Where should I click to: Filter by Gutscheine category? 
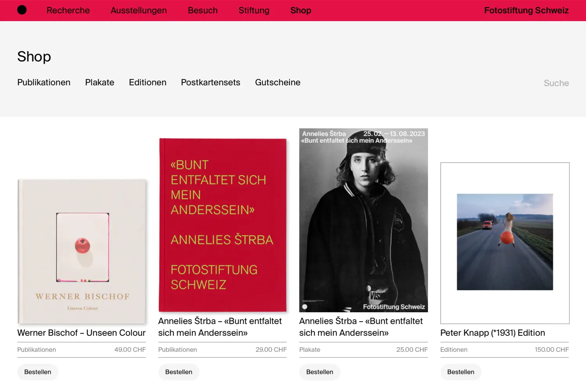coord(278,82)
